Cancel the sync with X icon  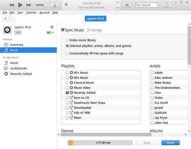66,4
